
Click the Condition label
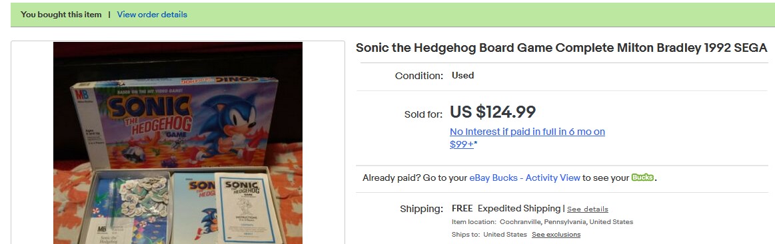(419, 76)
